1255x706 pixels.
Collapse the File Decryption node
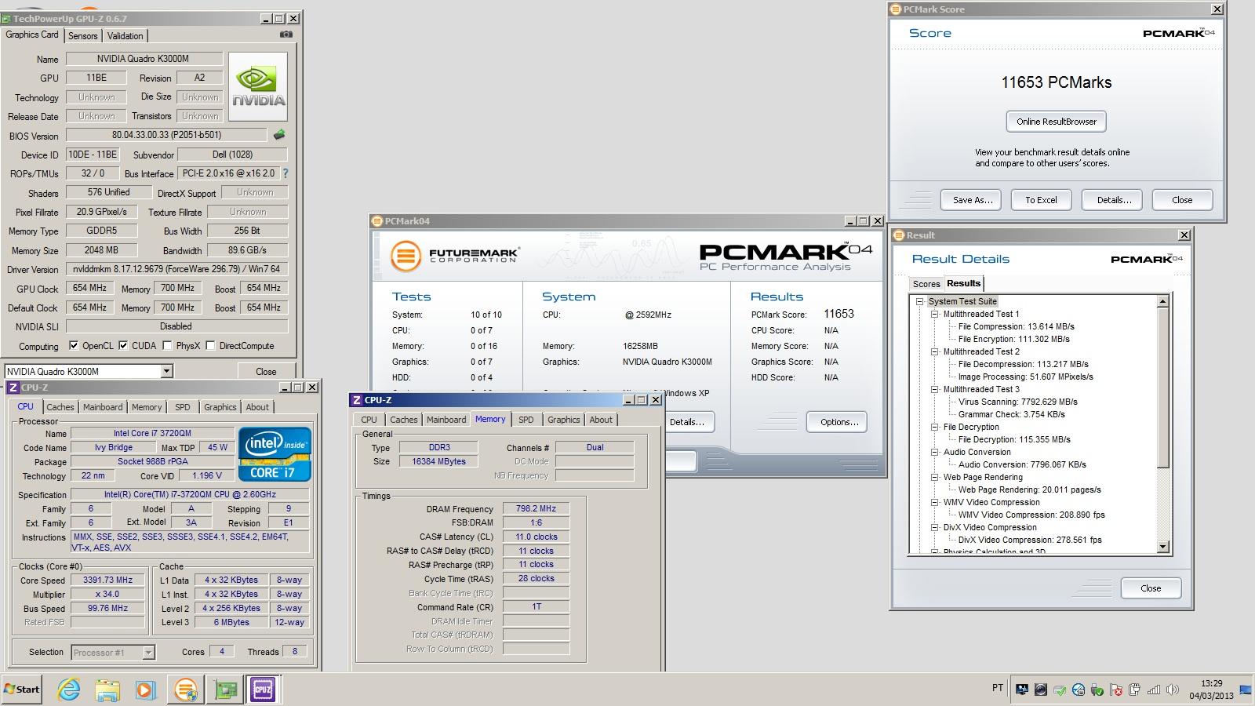tap(935, 427)
